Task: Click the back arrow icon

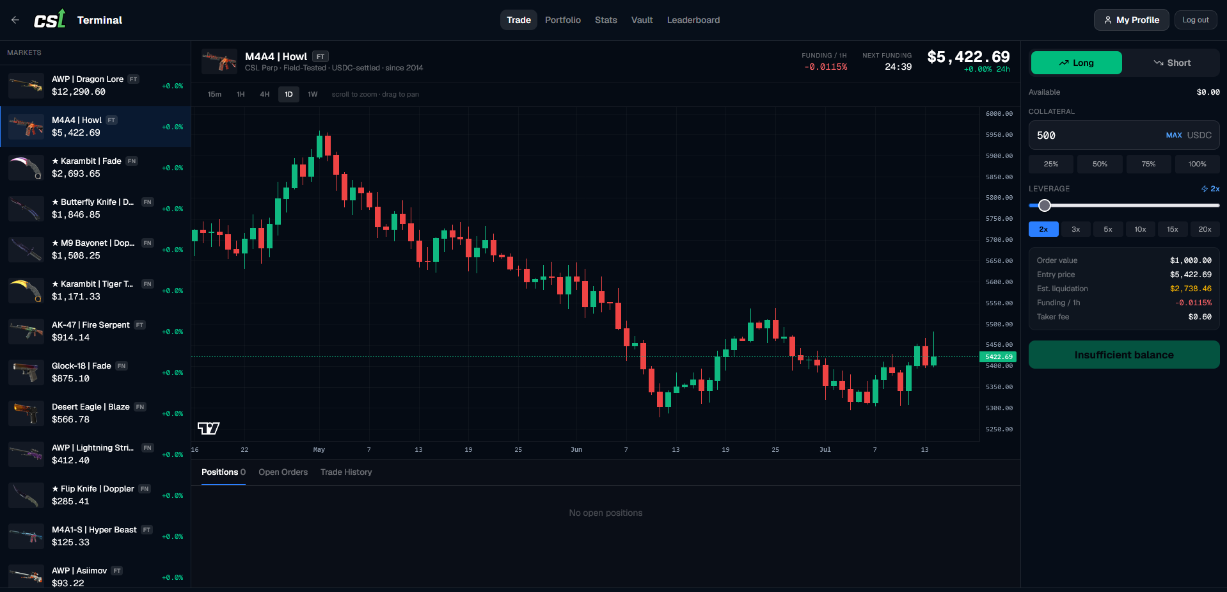Action: tap(15, 20)
